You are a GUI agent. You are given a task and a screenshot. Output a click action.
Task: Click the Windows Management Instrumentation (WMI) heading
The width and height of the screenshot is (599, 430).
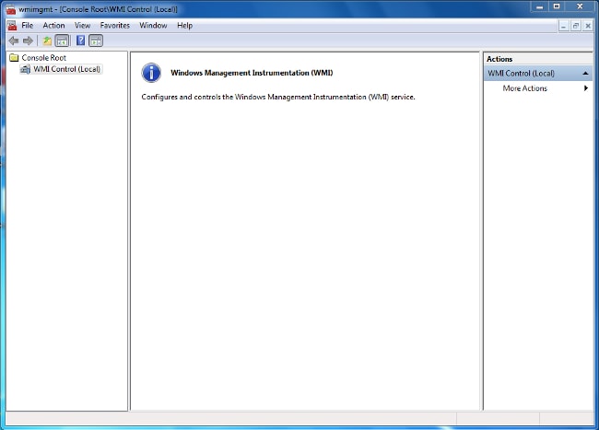[252, 73]
